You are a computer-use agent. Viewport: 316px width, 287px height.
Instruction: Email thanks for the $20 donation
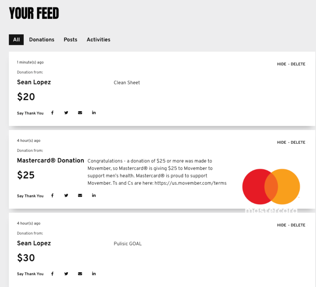pyautogui.click(x=80, y=113)
